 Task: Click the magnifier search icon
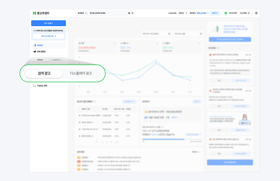pos(132,13)
